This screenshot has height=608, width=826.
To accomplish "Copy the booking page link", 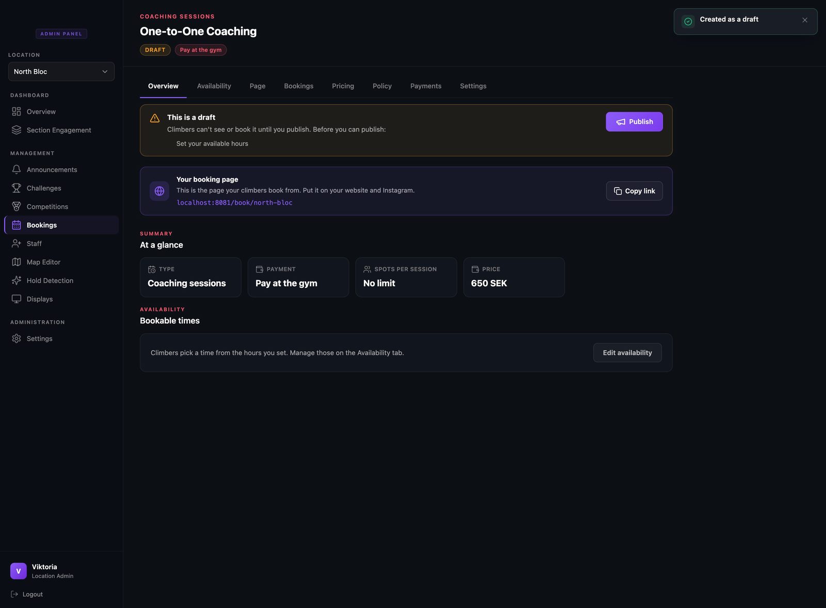I will [x=634, y=191].
